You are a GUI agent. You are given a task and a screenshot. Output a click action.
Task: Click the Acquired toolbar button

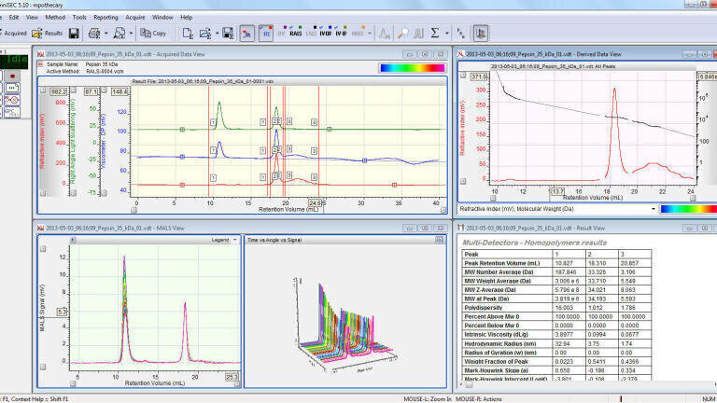pos(13,34)
